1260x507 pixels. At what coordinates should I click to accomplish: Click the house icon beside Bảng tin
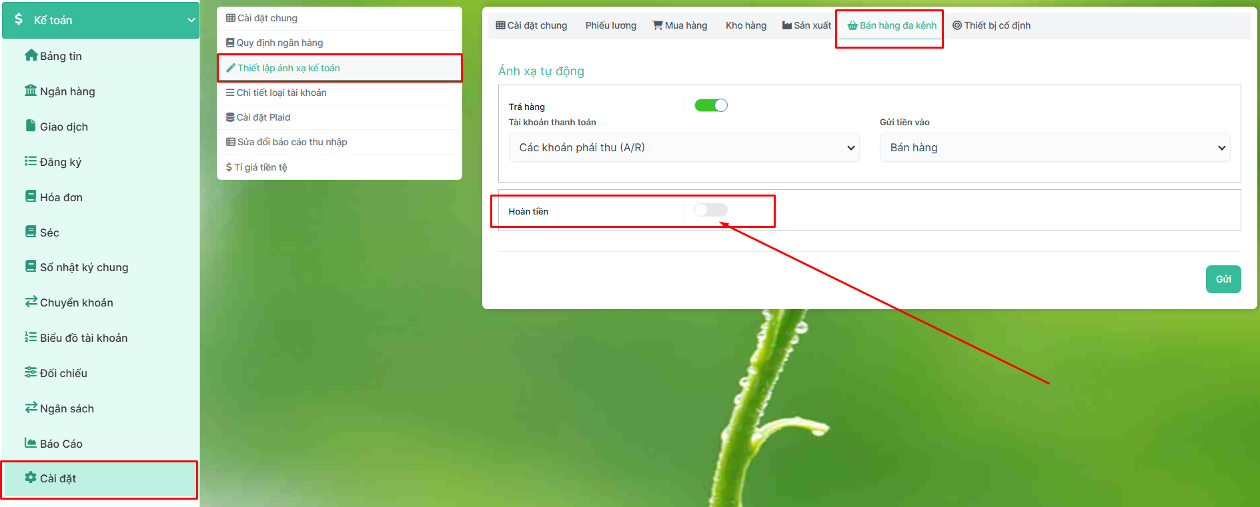(x=31, y=55)
